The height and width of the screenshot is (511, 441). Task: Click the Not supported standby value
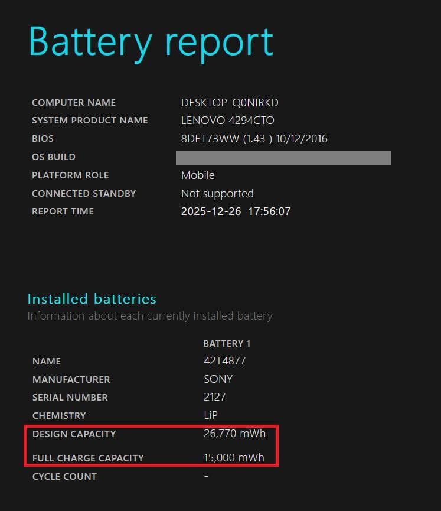[217, 194]
